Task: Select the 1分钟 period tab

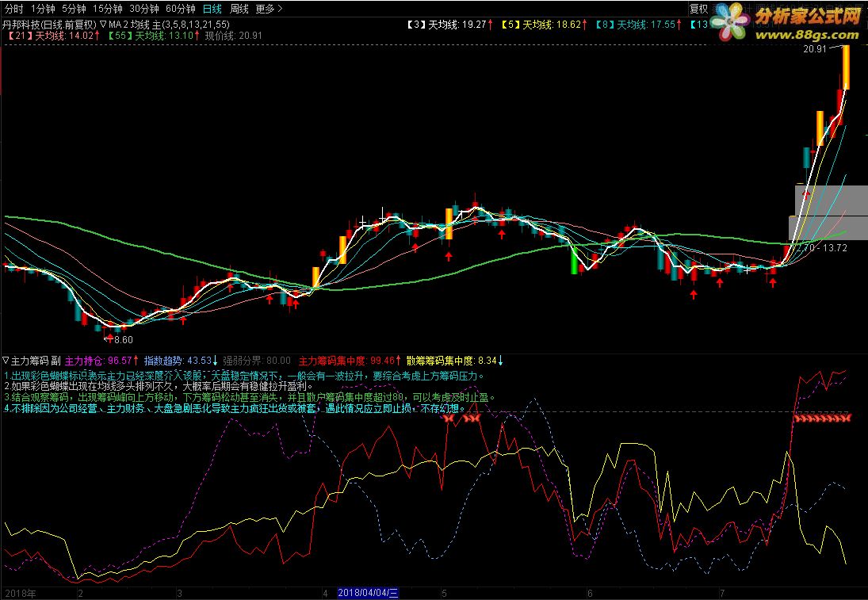Action: 43,9
